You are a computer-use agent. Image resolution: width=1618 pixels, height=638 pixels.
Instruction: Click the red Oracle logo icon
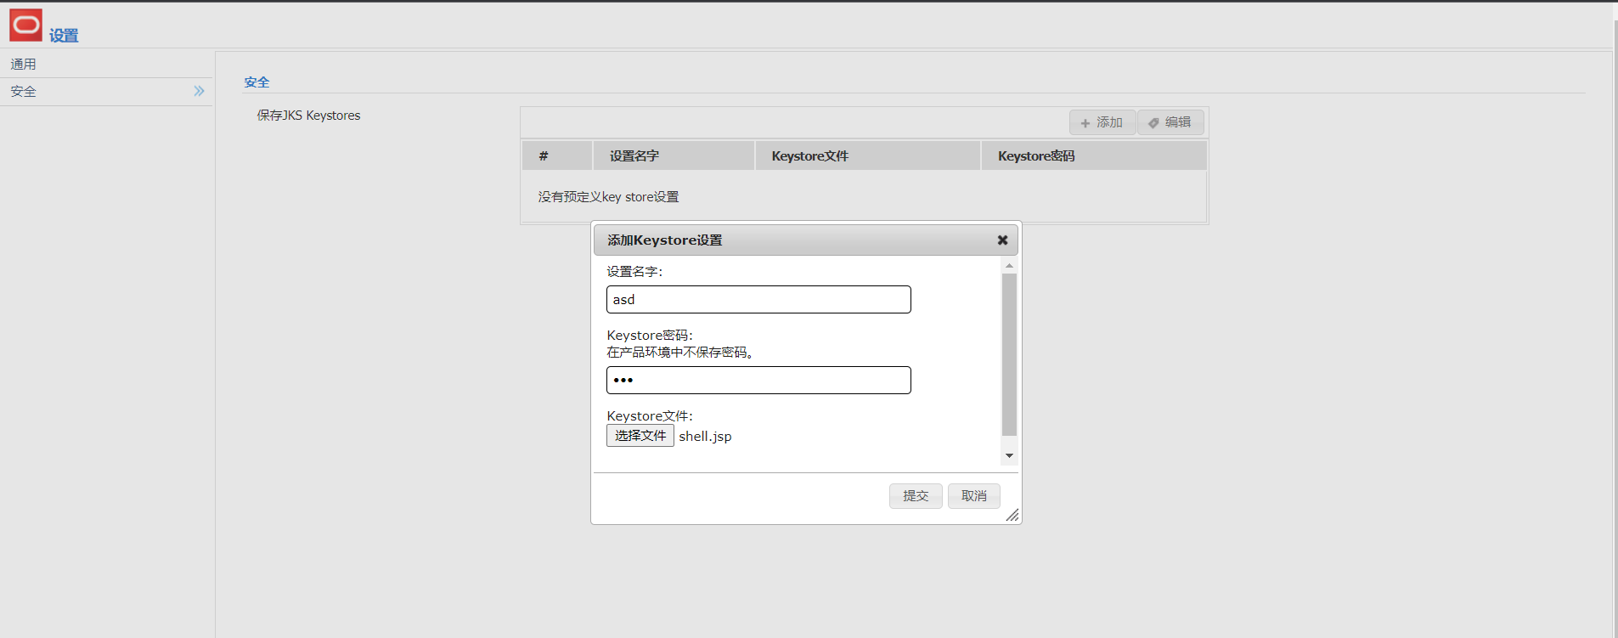click(25, 25)
